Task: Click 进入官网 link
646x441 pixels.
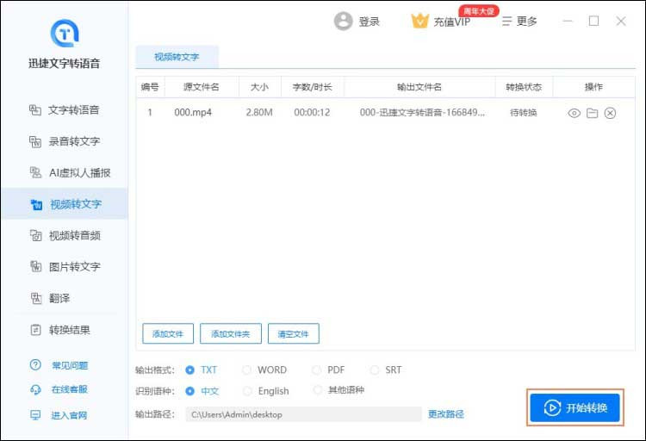Action: (59, 415)
